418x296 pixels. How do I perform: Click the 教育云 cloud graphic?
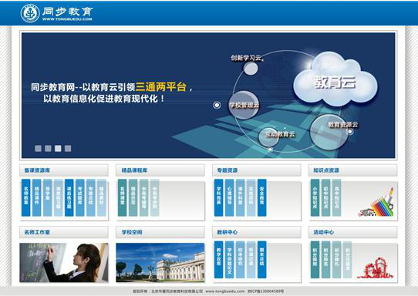[x=335, y=81]
